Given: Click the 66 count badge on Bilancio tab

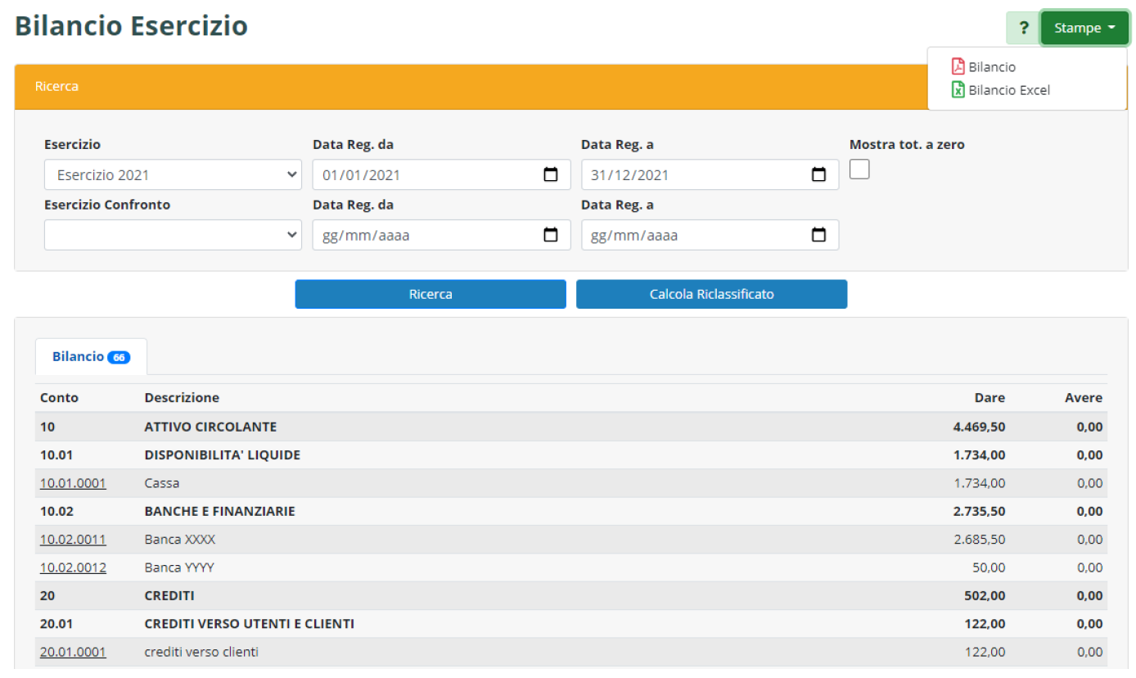Looking at the screenshot, I should coord(119,358).
